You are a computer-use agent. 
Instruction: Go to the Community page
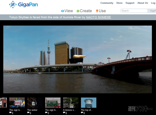pyautogui.click(x=107, y=3)
